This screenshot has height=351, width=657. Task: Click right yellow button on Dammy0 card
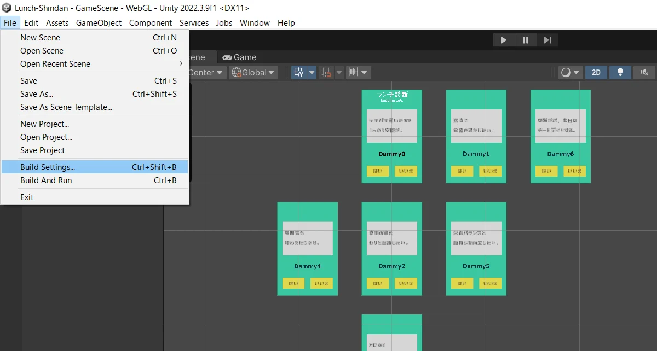[406, 171]
